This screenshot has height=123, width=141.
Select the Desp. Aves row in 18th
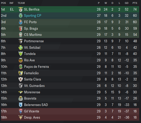pos(70,118)
